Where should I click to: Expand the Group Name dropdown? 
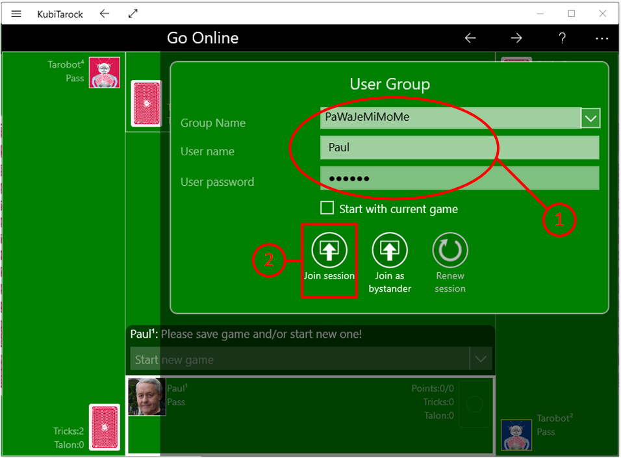pos(590,118)
